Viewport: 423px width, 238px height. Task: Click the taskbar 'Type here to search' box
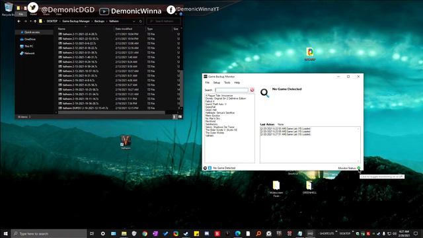click(49, 233)
